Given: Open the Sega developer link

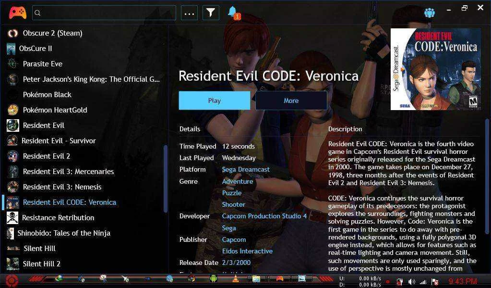Looking at the screenshot, I should (x=229, y=228).
